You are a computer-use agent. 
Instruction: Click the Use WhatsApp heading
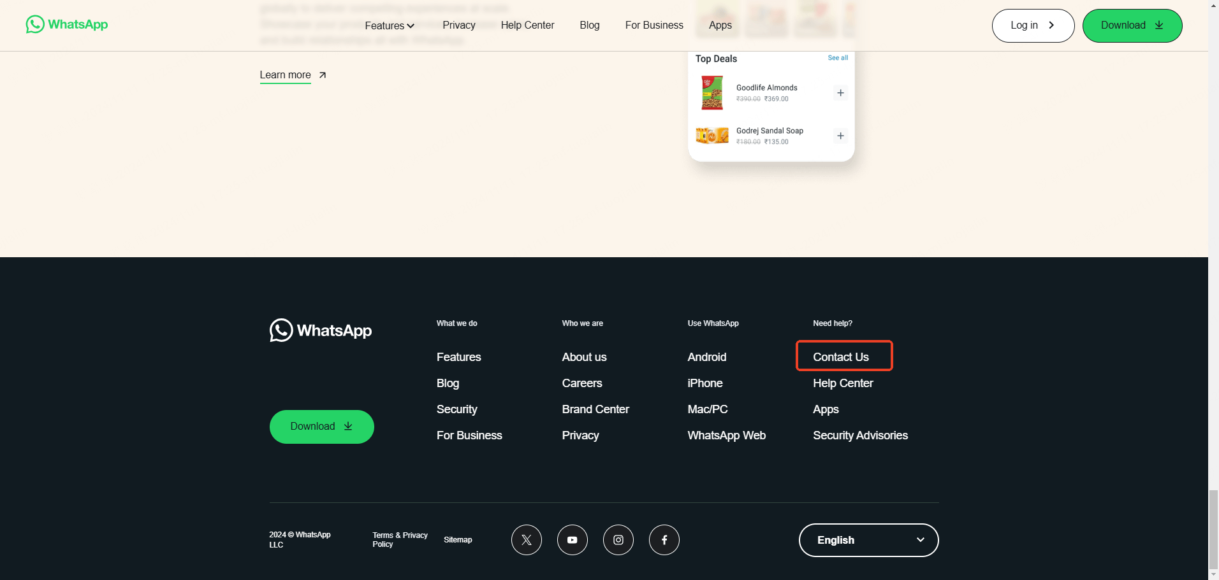click(713, 323)
